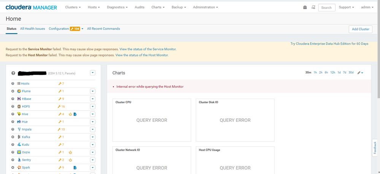Open Flume actions dropdown
Viewport: 380px width, 174px height.
click(x=92, y=91)
